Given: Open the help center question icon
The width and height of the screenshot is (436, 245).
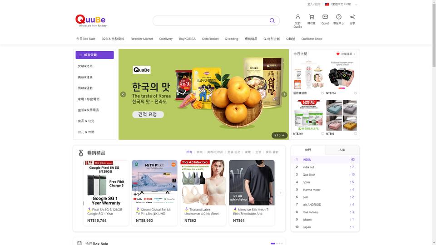Looking at the screenshot, I should click(x=339, y=17).
